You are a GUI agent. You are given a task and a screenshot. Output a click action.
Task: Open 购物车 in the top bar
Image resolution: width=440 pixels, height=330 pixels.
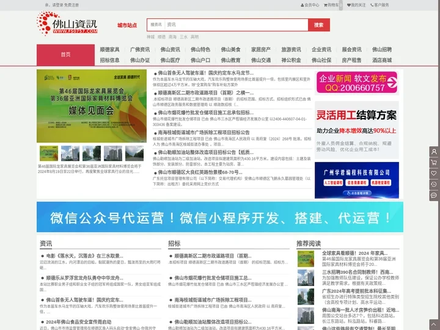pyautogui.click(x=331, y=5)
